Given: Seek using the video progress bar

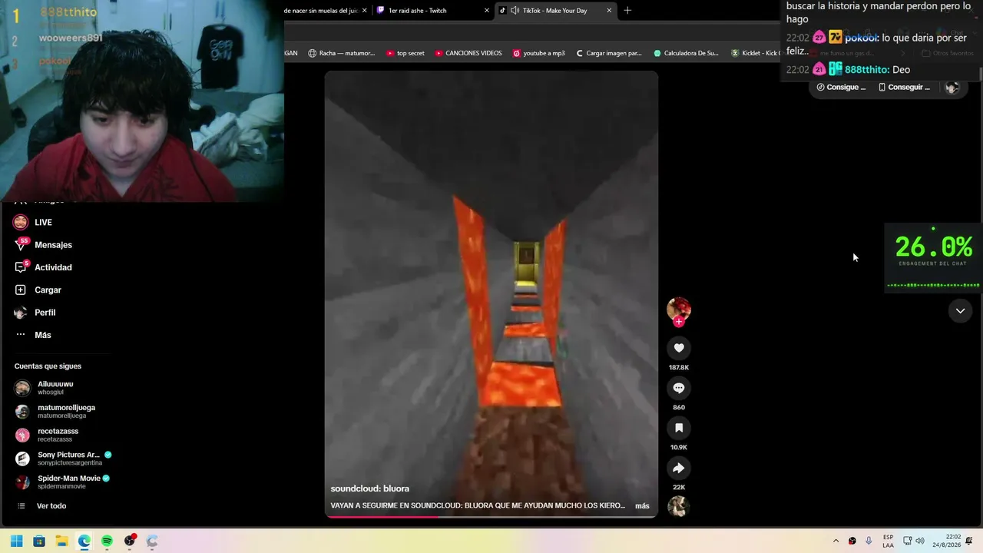Looking at the screenshot, I should [x=491, y=516].
